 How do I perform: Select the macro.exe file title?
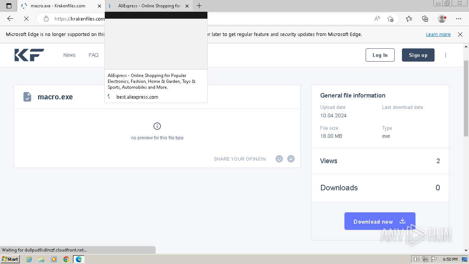pos(55,97)
